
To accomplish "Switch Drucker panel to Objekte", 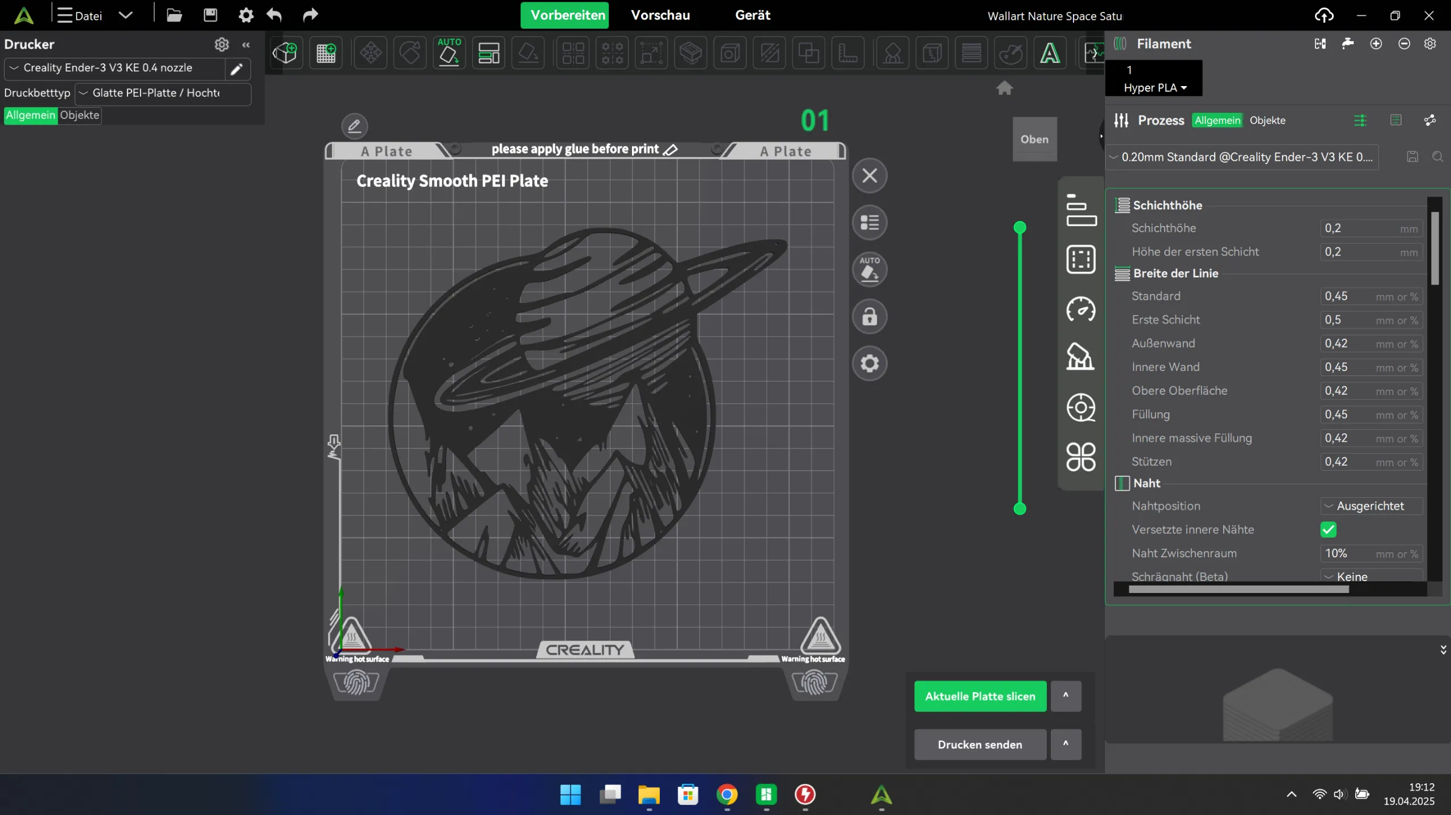I will (x=79, y=115).
